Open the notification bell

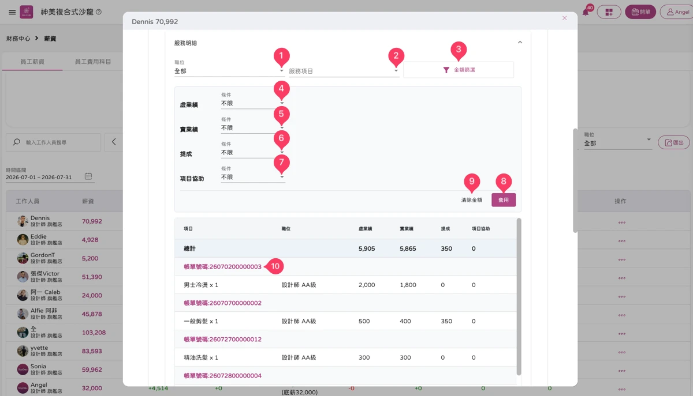(x=586, y=12)
